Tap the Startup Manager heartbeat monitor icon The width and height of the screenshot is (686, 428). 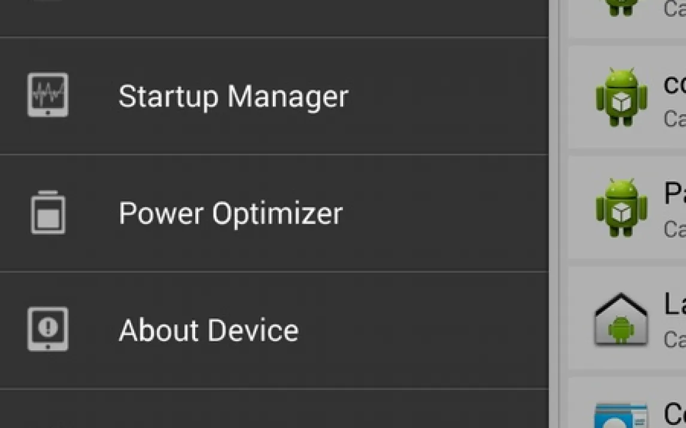pos(48,95)
